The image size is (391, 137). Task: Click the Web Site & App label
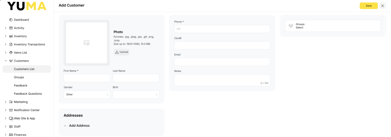coord(24,118)
